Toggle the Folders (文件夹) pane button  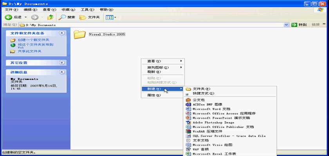tap(89, 17)
